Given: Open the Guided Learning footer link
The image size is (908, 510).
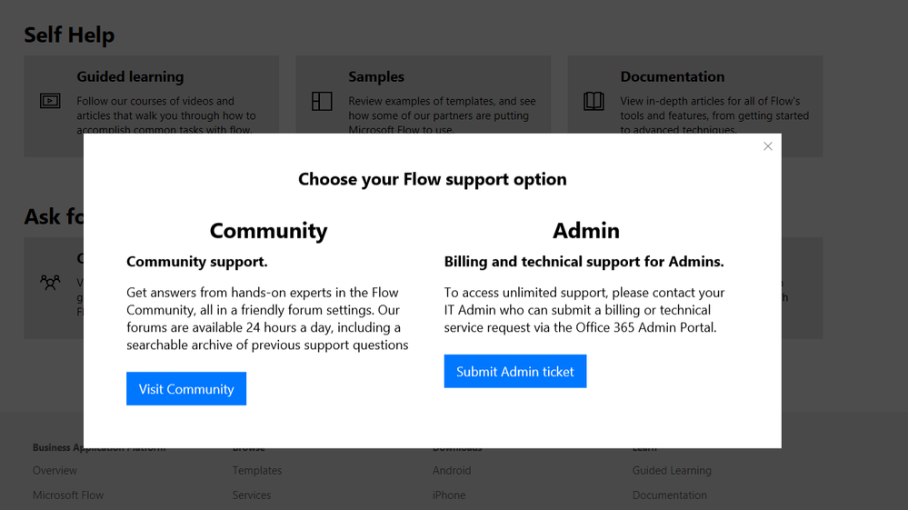Looking at the screenshot, I should pyautogui.click(x=671, y=471).
